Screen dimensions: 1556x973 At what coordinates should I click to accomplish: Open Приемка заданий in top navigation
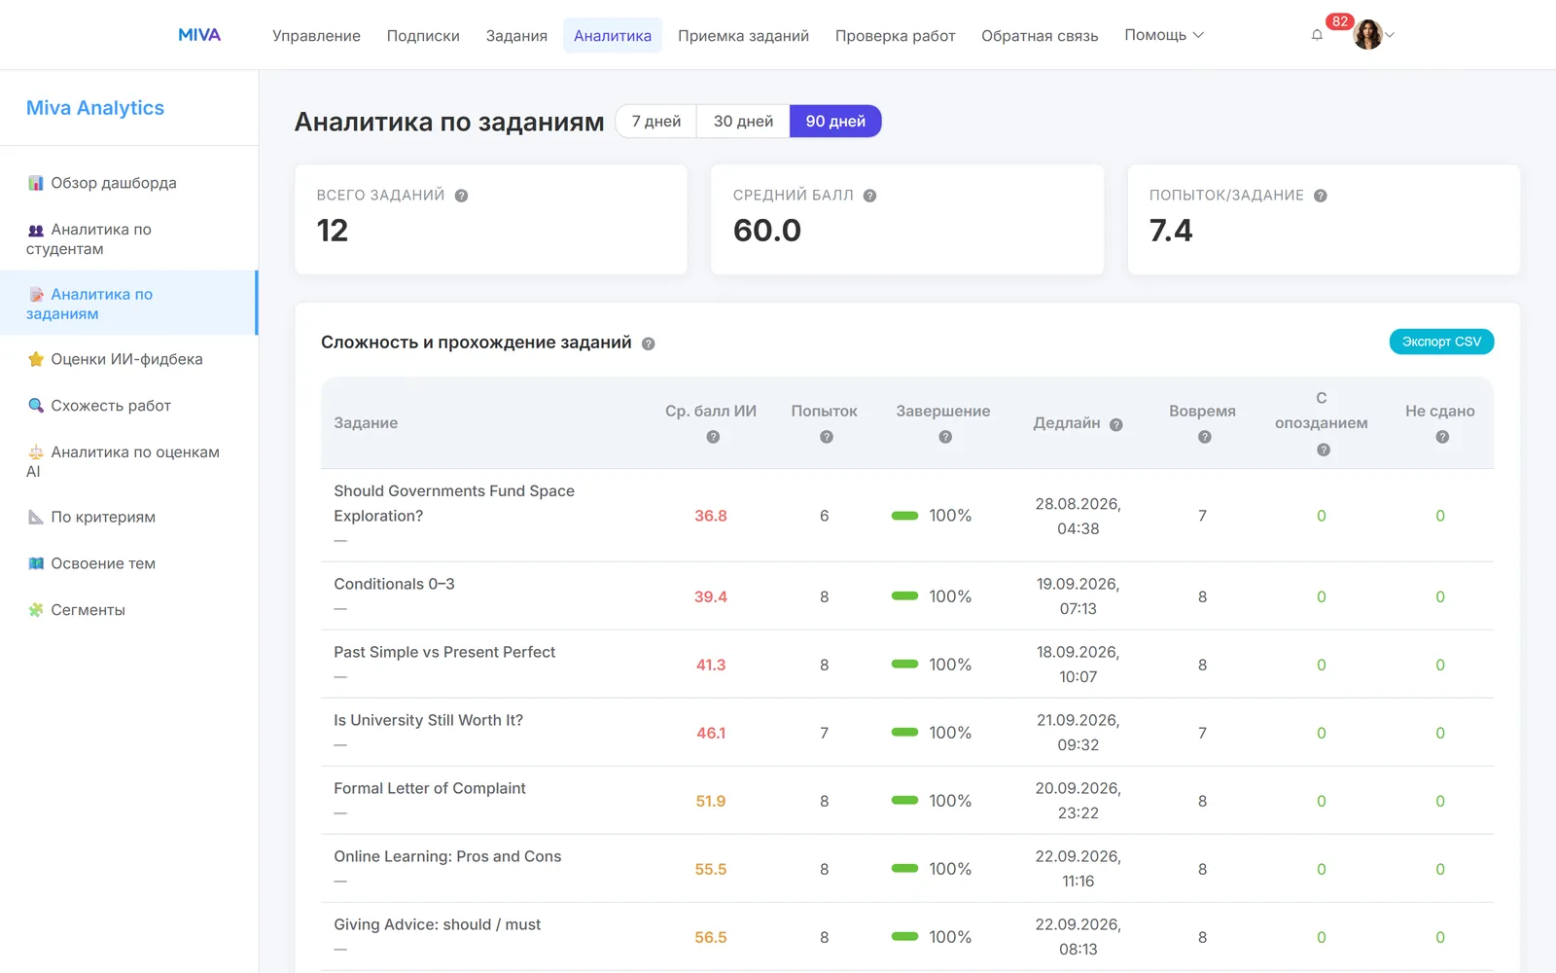pyautogui.click(x=743, y=36)
